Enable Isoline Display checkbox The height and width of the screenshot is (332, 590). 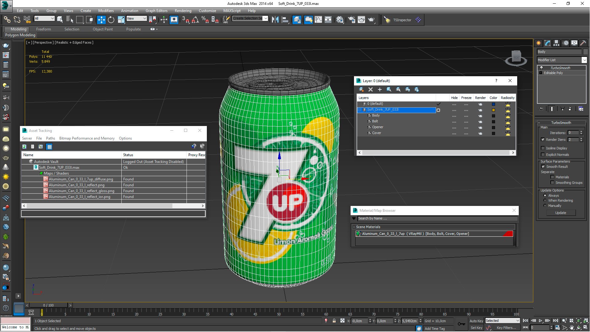coord(543,148)
